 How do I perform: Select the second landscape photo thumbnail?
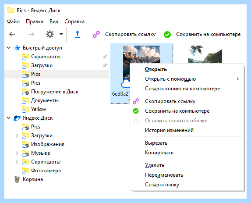(x=205, y=54)
